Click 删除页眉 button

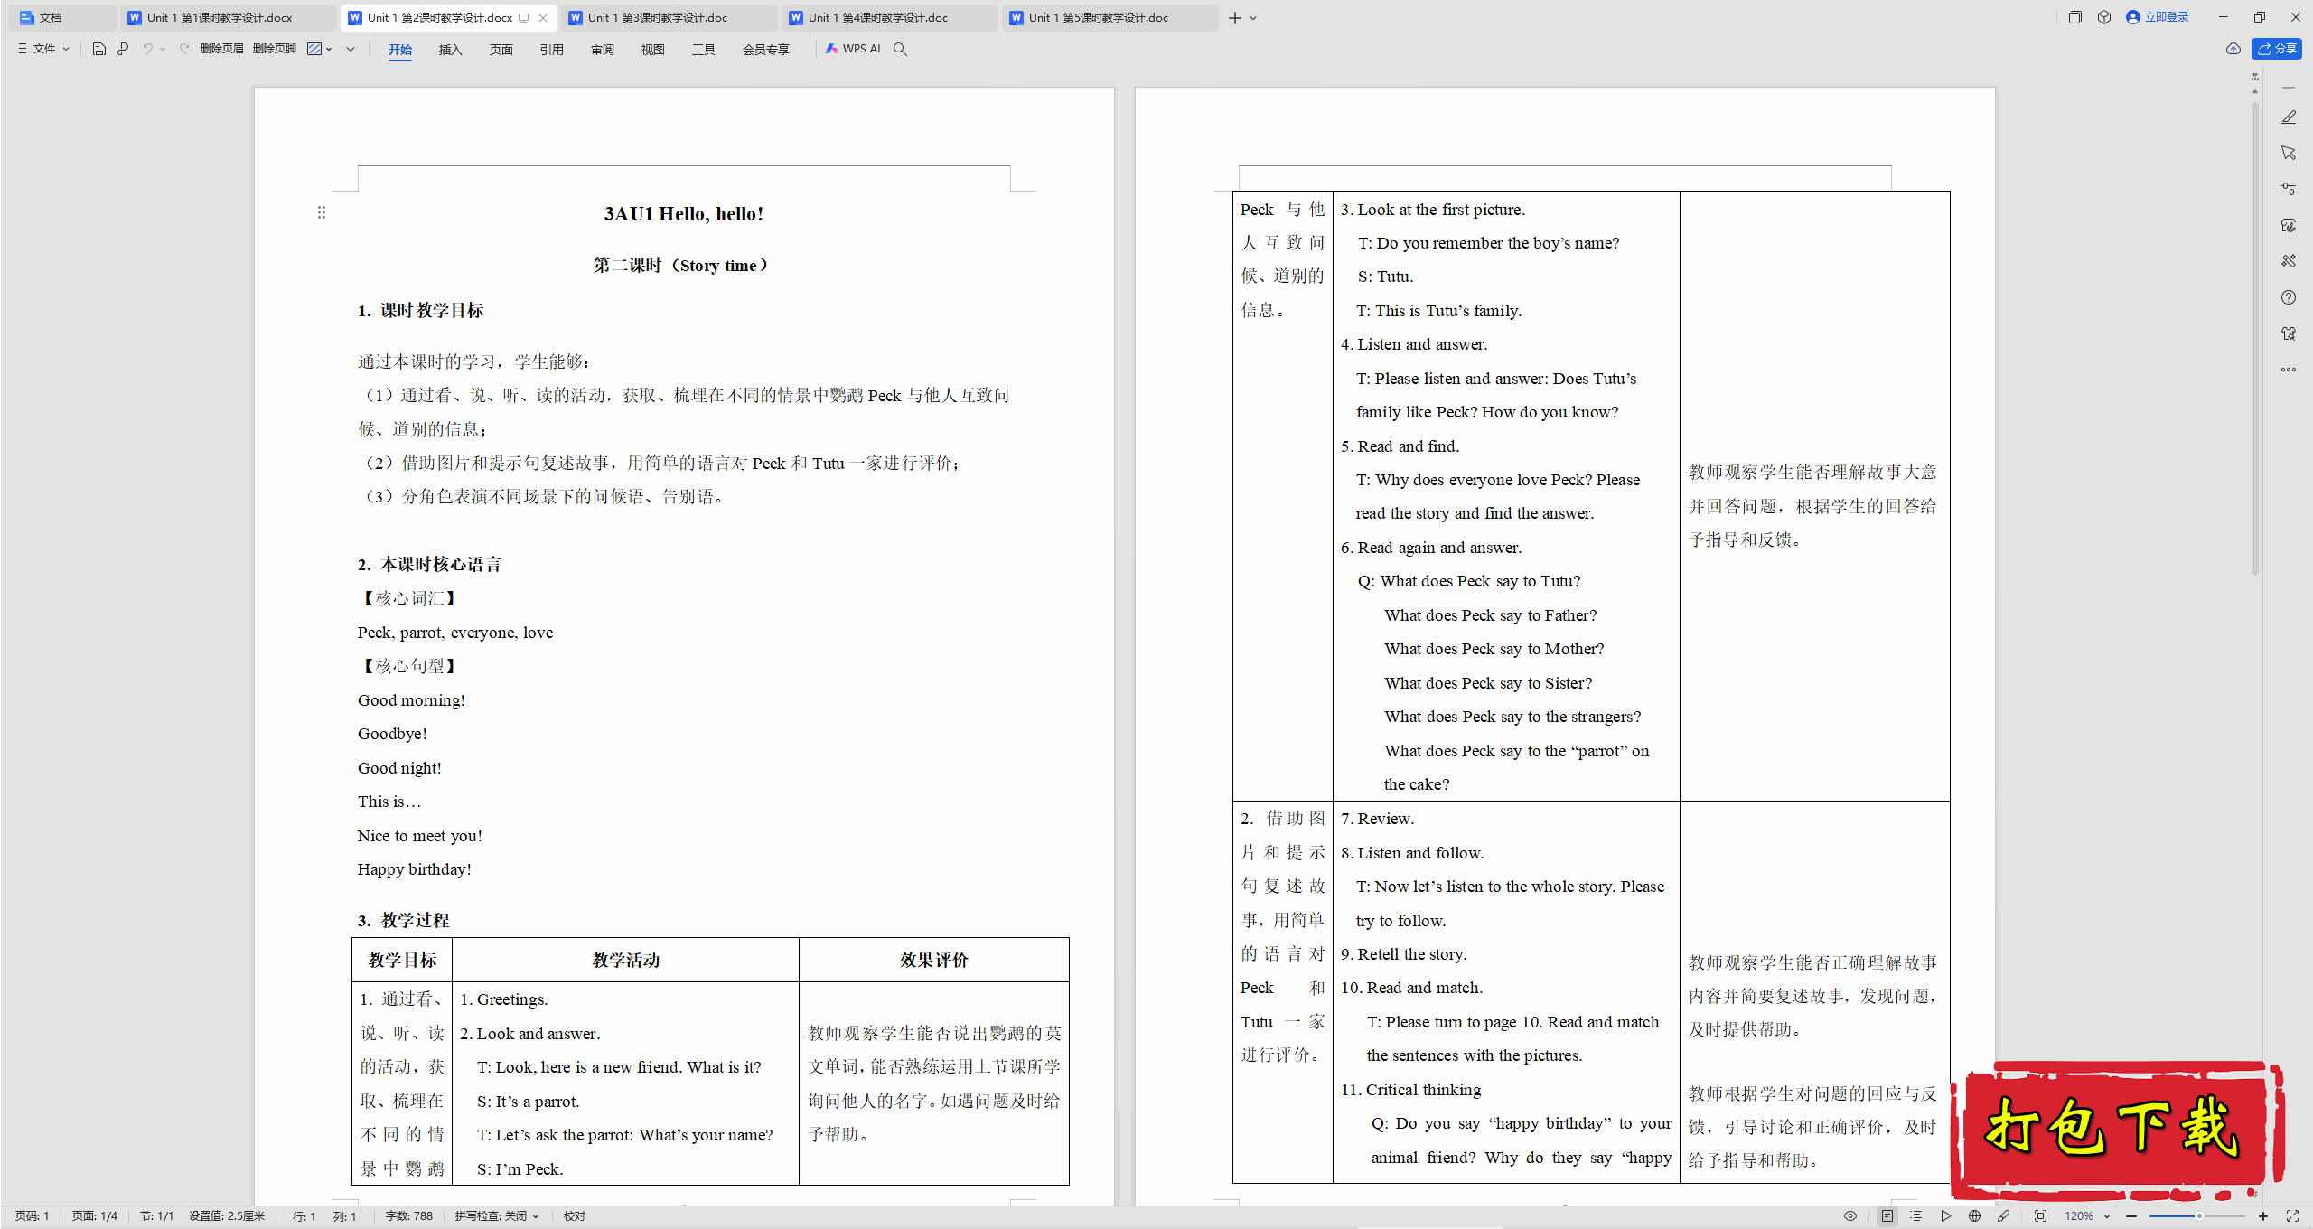(x=222, y=49)
